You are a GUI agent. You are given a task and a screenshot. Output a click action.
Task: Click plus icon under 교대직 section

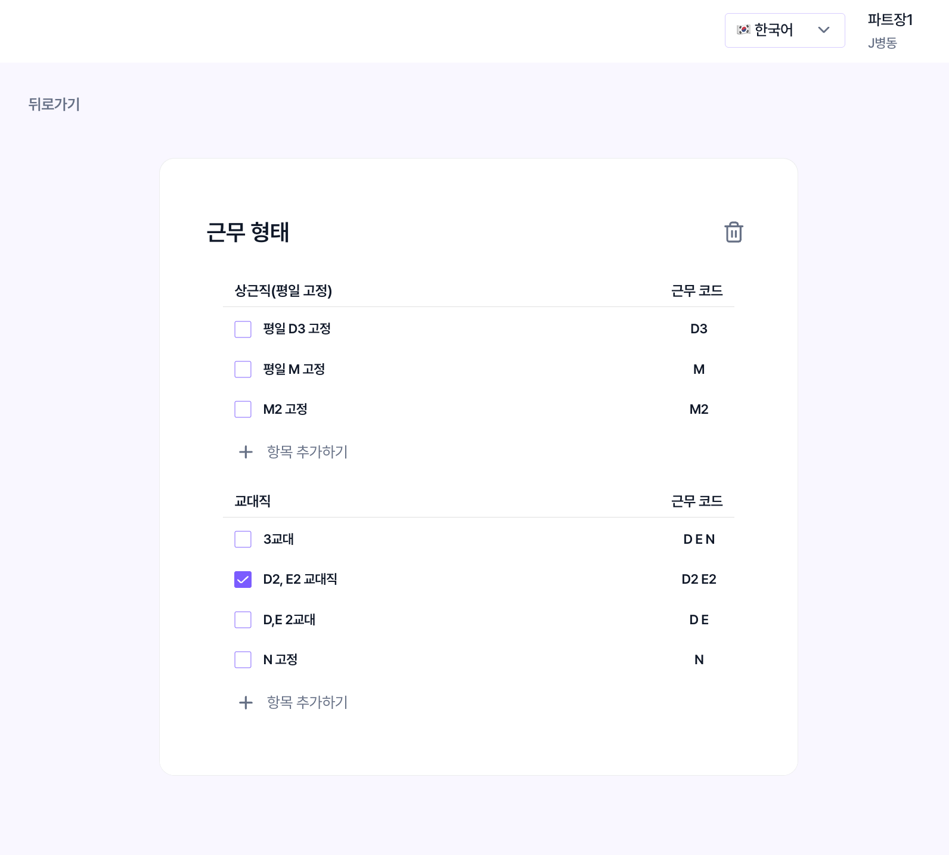[x=246, y=702]
